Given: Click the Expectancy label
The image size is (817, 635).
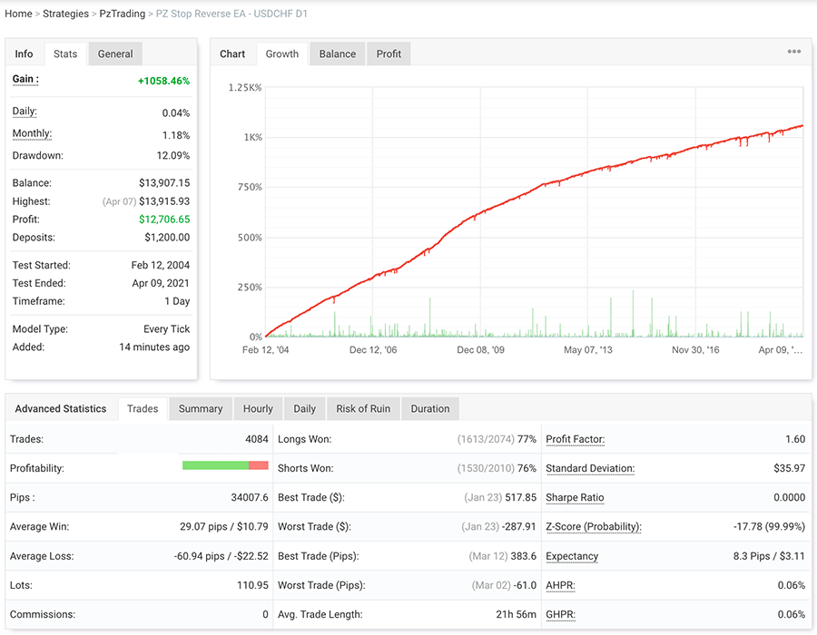Looking at the screenshot, I should [572, 556].
